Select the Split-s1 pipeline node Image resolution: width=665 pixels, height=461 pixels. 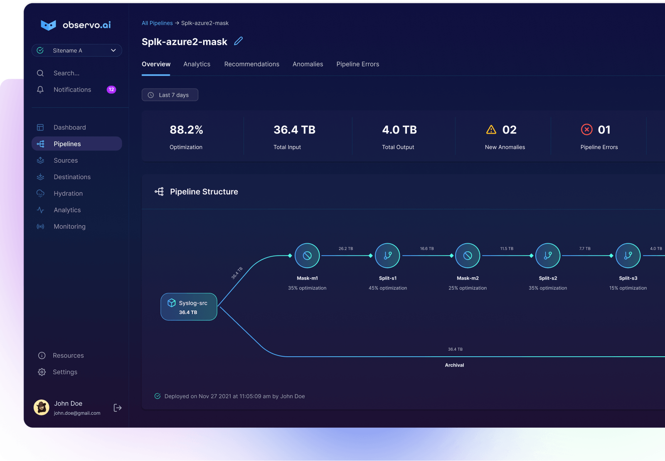(387, 255)
